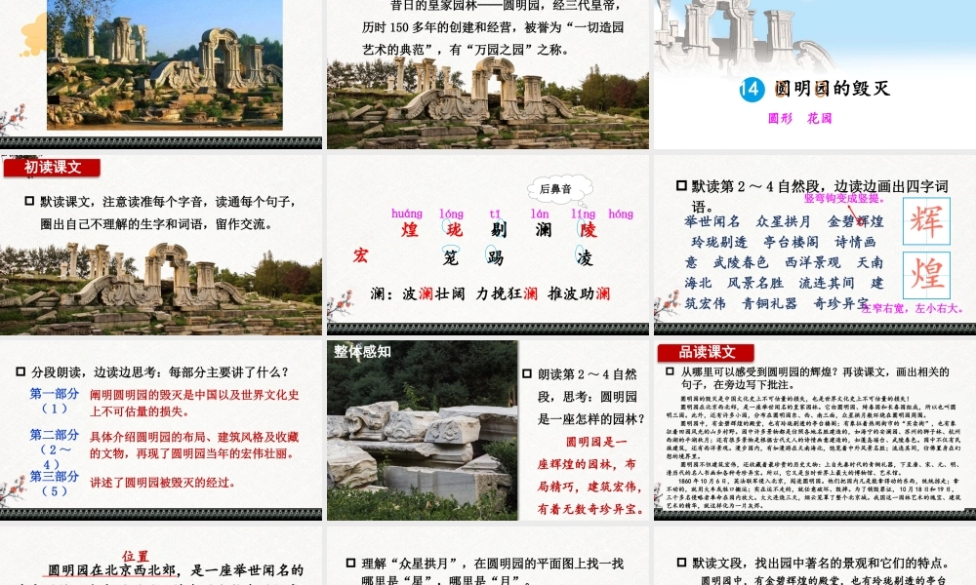Click the '后鼻音' cloud callout

558,189
